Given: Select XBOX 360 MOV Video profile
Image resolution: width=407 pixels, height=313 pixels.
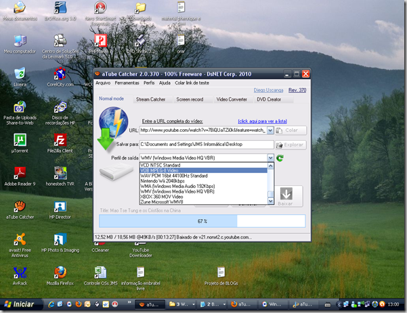Looking at the screenshot, I should [203, 197].
